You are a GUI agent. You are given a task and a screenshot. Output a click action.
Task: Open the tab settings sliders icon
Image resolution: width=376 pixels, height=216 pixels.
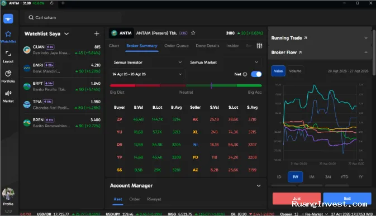[259, 46]
